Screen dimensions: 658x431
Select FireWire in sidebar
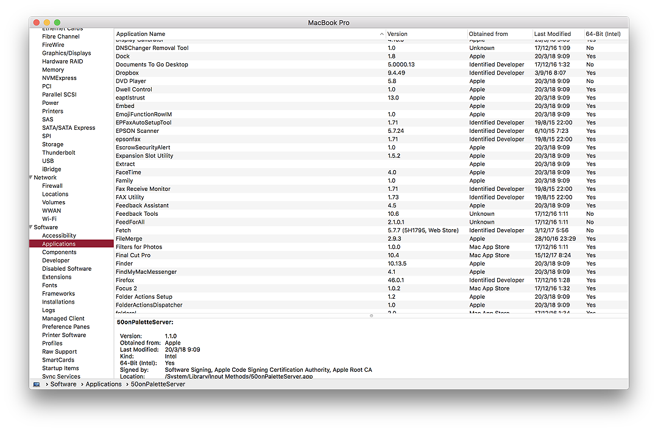click(53, 45)
